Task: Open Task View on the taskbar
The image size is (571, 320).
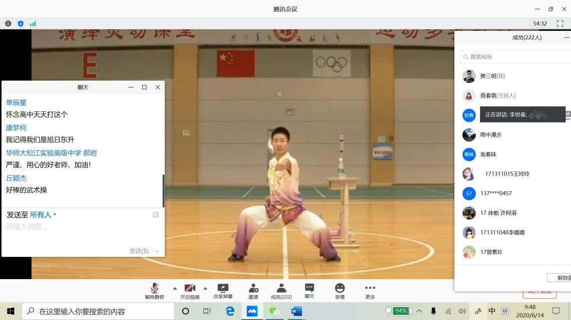Action: 207,311
